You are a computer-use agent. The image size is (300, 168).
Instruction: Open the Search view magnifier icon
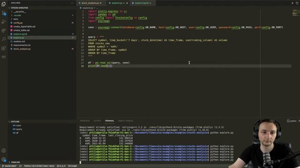click(3, 39)
